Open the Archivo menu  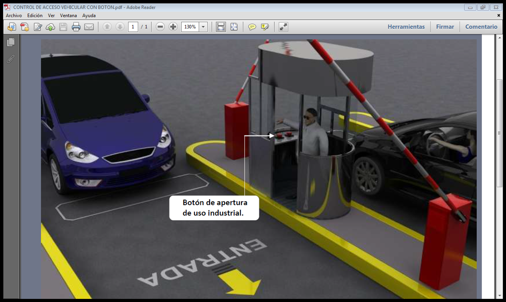[14, 16]
